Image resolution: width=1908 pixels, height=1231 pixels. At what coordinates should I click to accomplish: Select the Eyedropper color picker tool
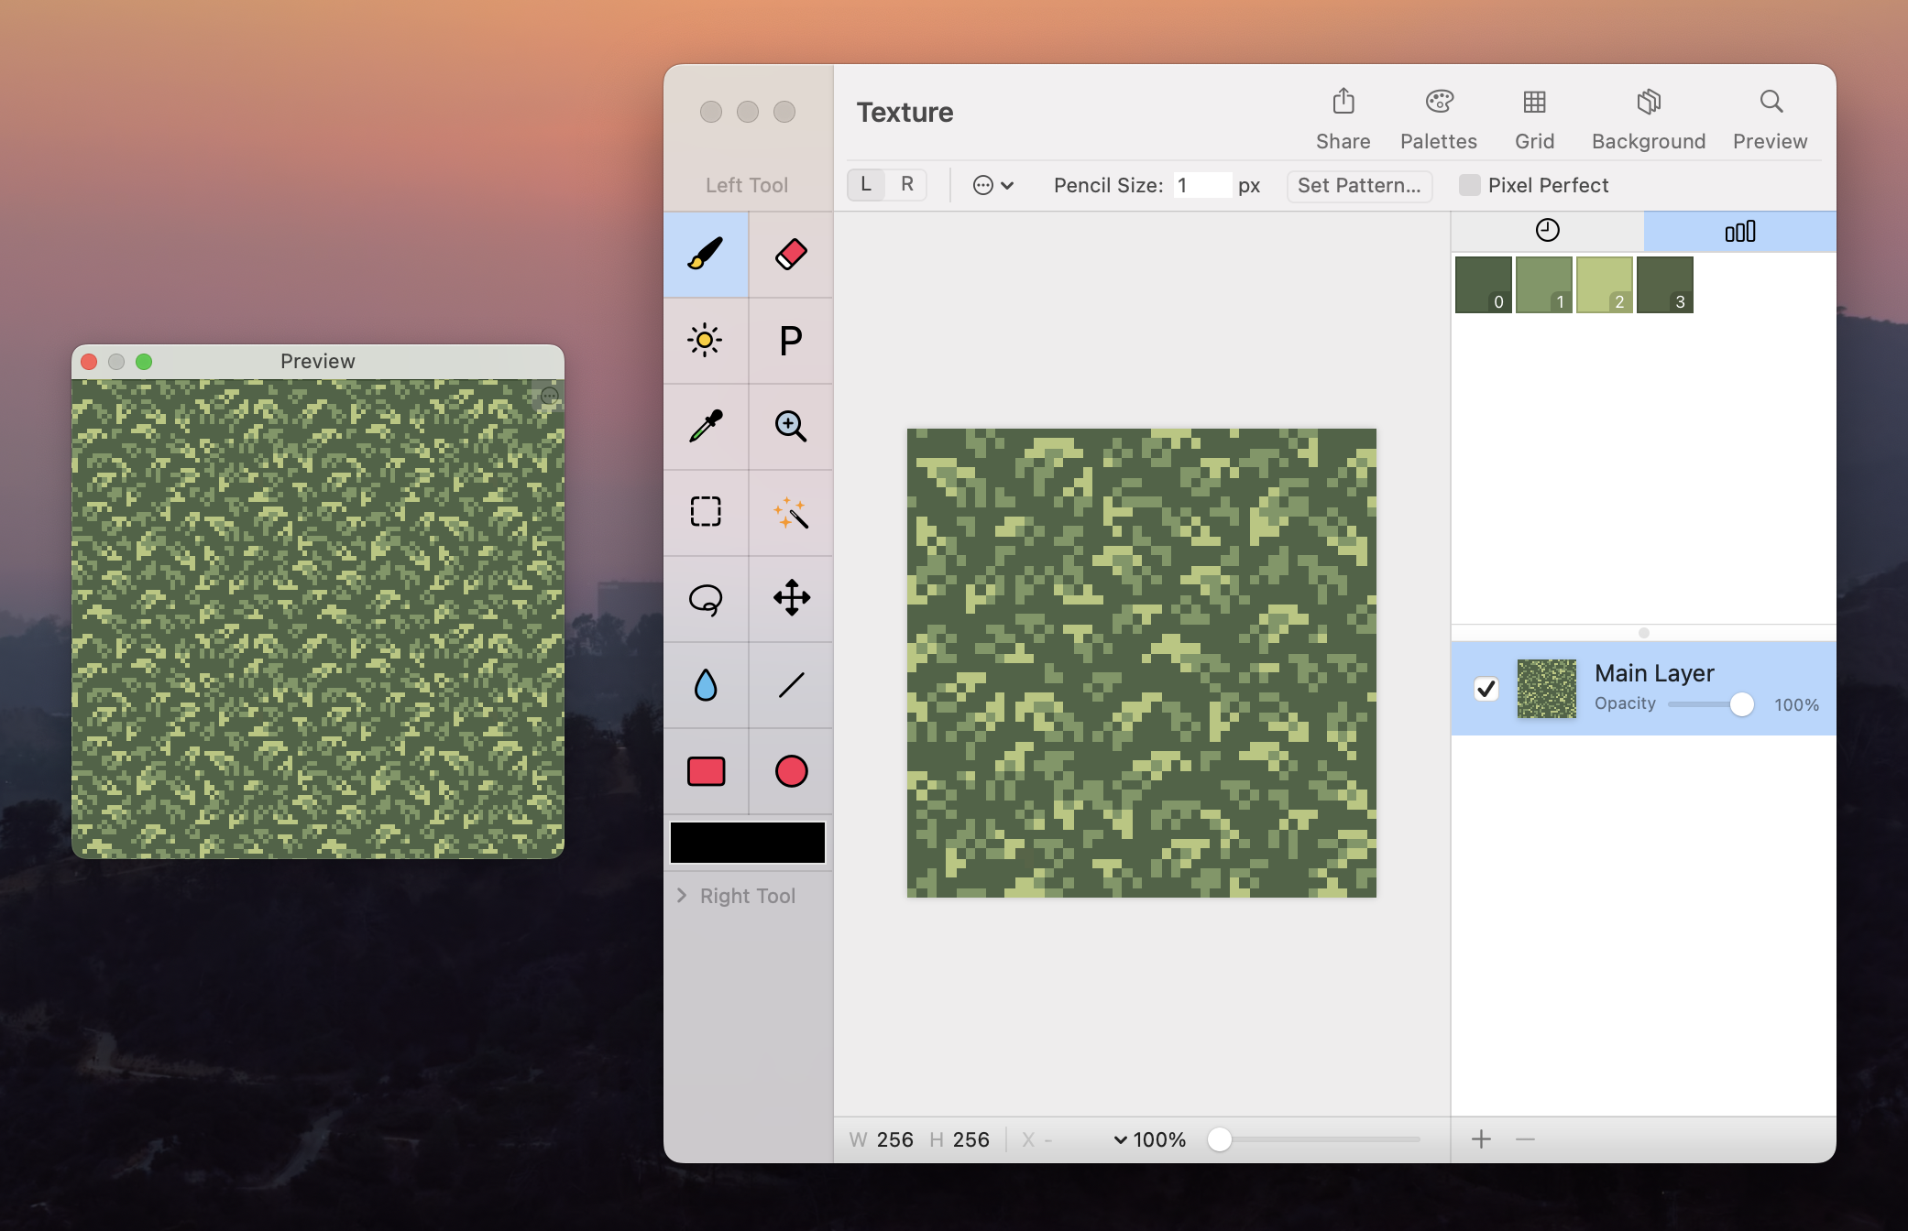[x=706, y=426]
